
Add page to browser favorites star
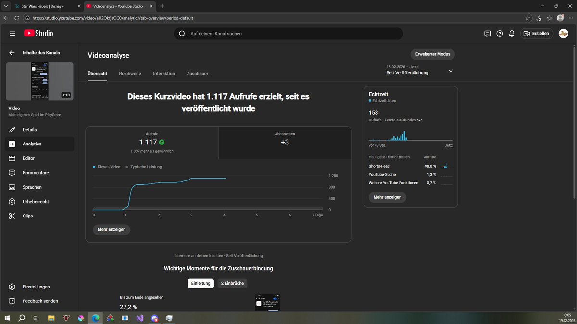point(527,18)
